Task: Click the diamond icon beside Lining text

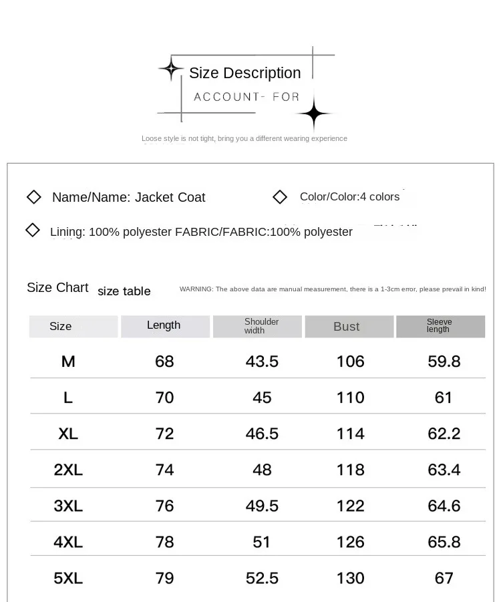Action: click(32, 231)
